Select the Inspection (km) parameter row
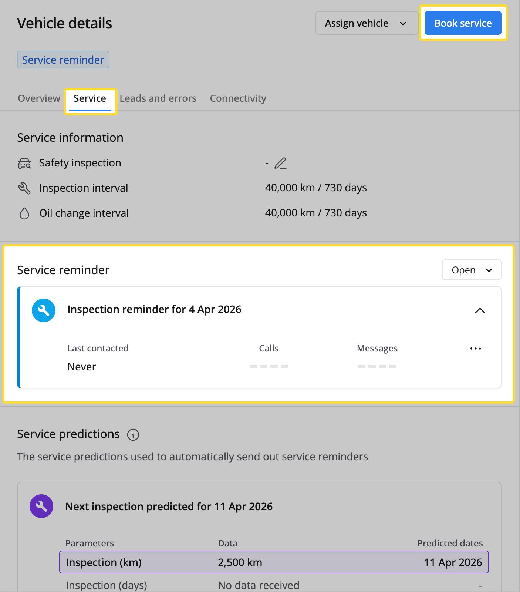This screenshot has height=592, width=520. tap(274, 562)
